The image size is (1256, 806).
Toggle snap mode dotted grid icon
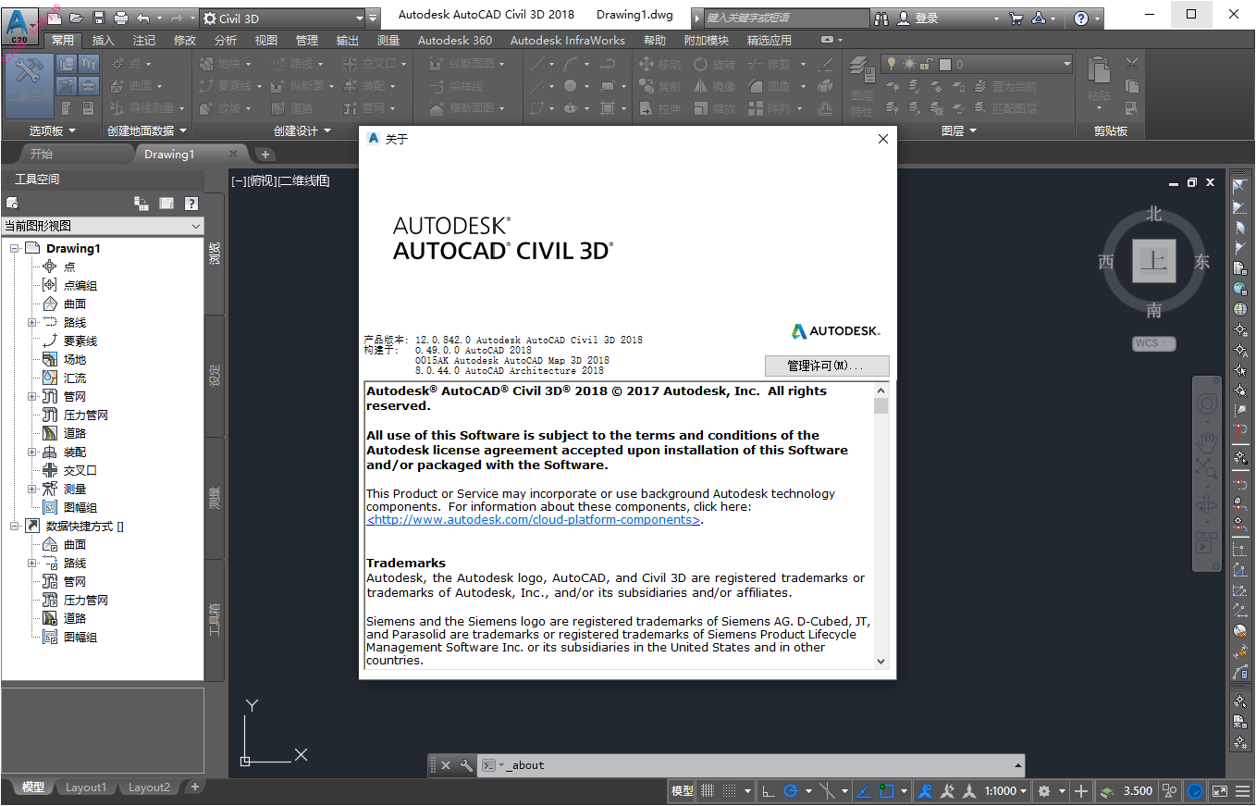[730, 791]
